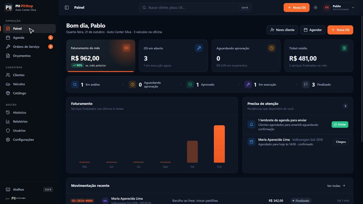The height and width of the screenshot is (204, 363).
Task: Click the search field for cliente, placa, OS
Action: pyautogui.click(x=195, y=8)
